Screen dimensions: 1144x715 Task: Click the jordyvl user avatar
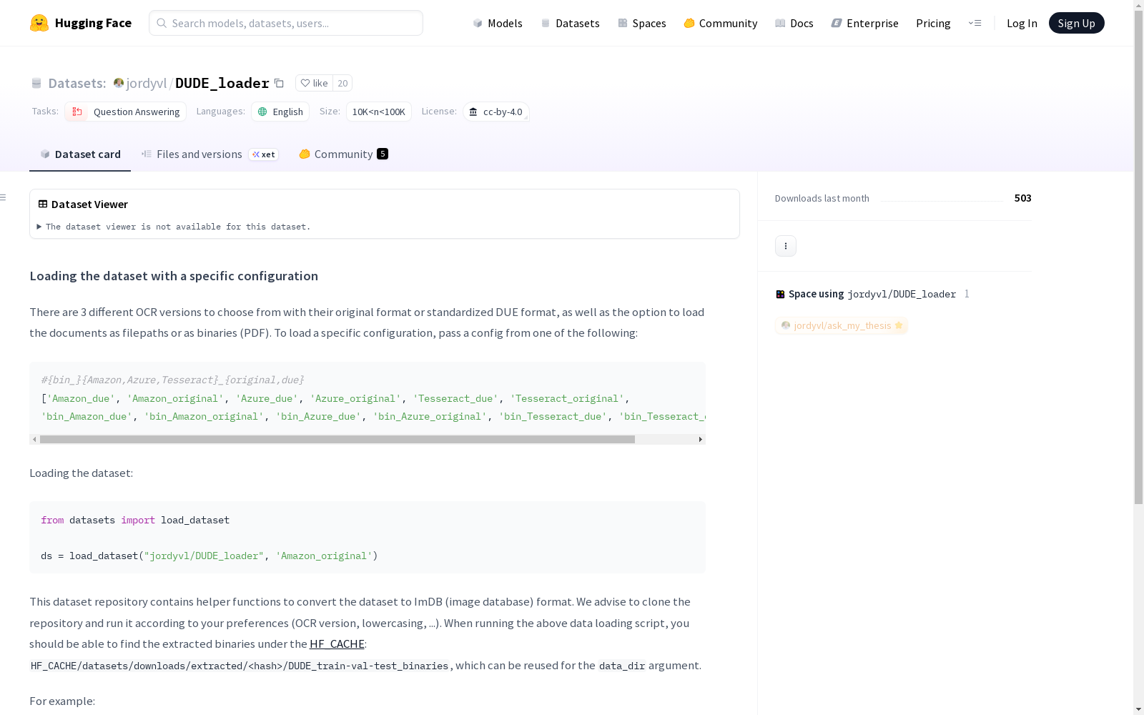pos(119,83)
